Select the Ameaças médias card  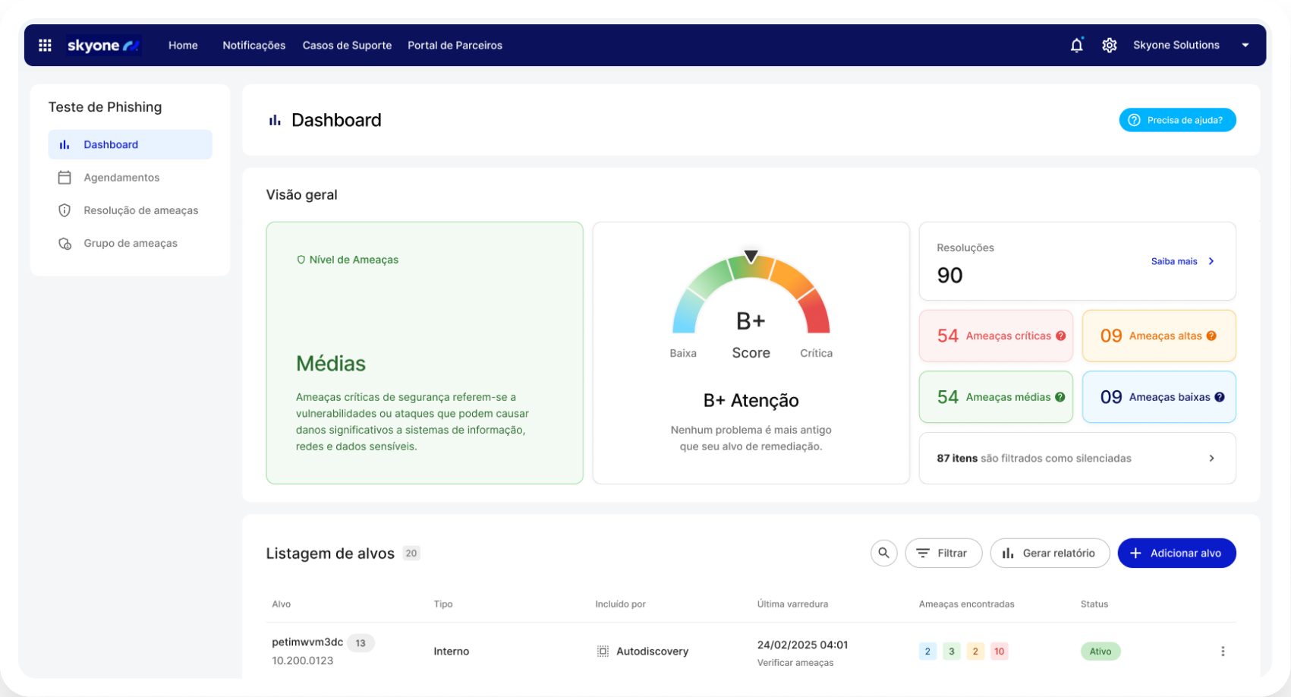point(995,396)
